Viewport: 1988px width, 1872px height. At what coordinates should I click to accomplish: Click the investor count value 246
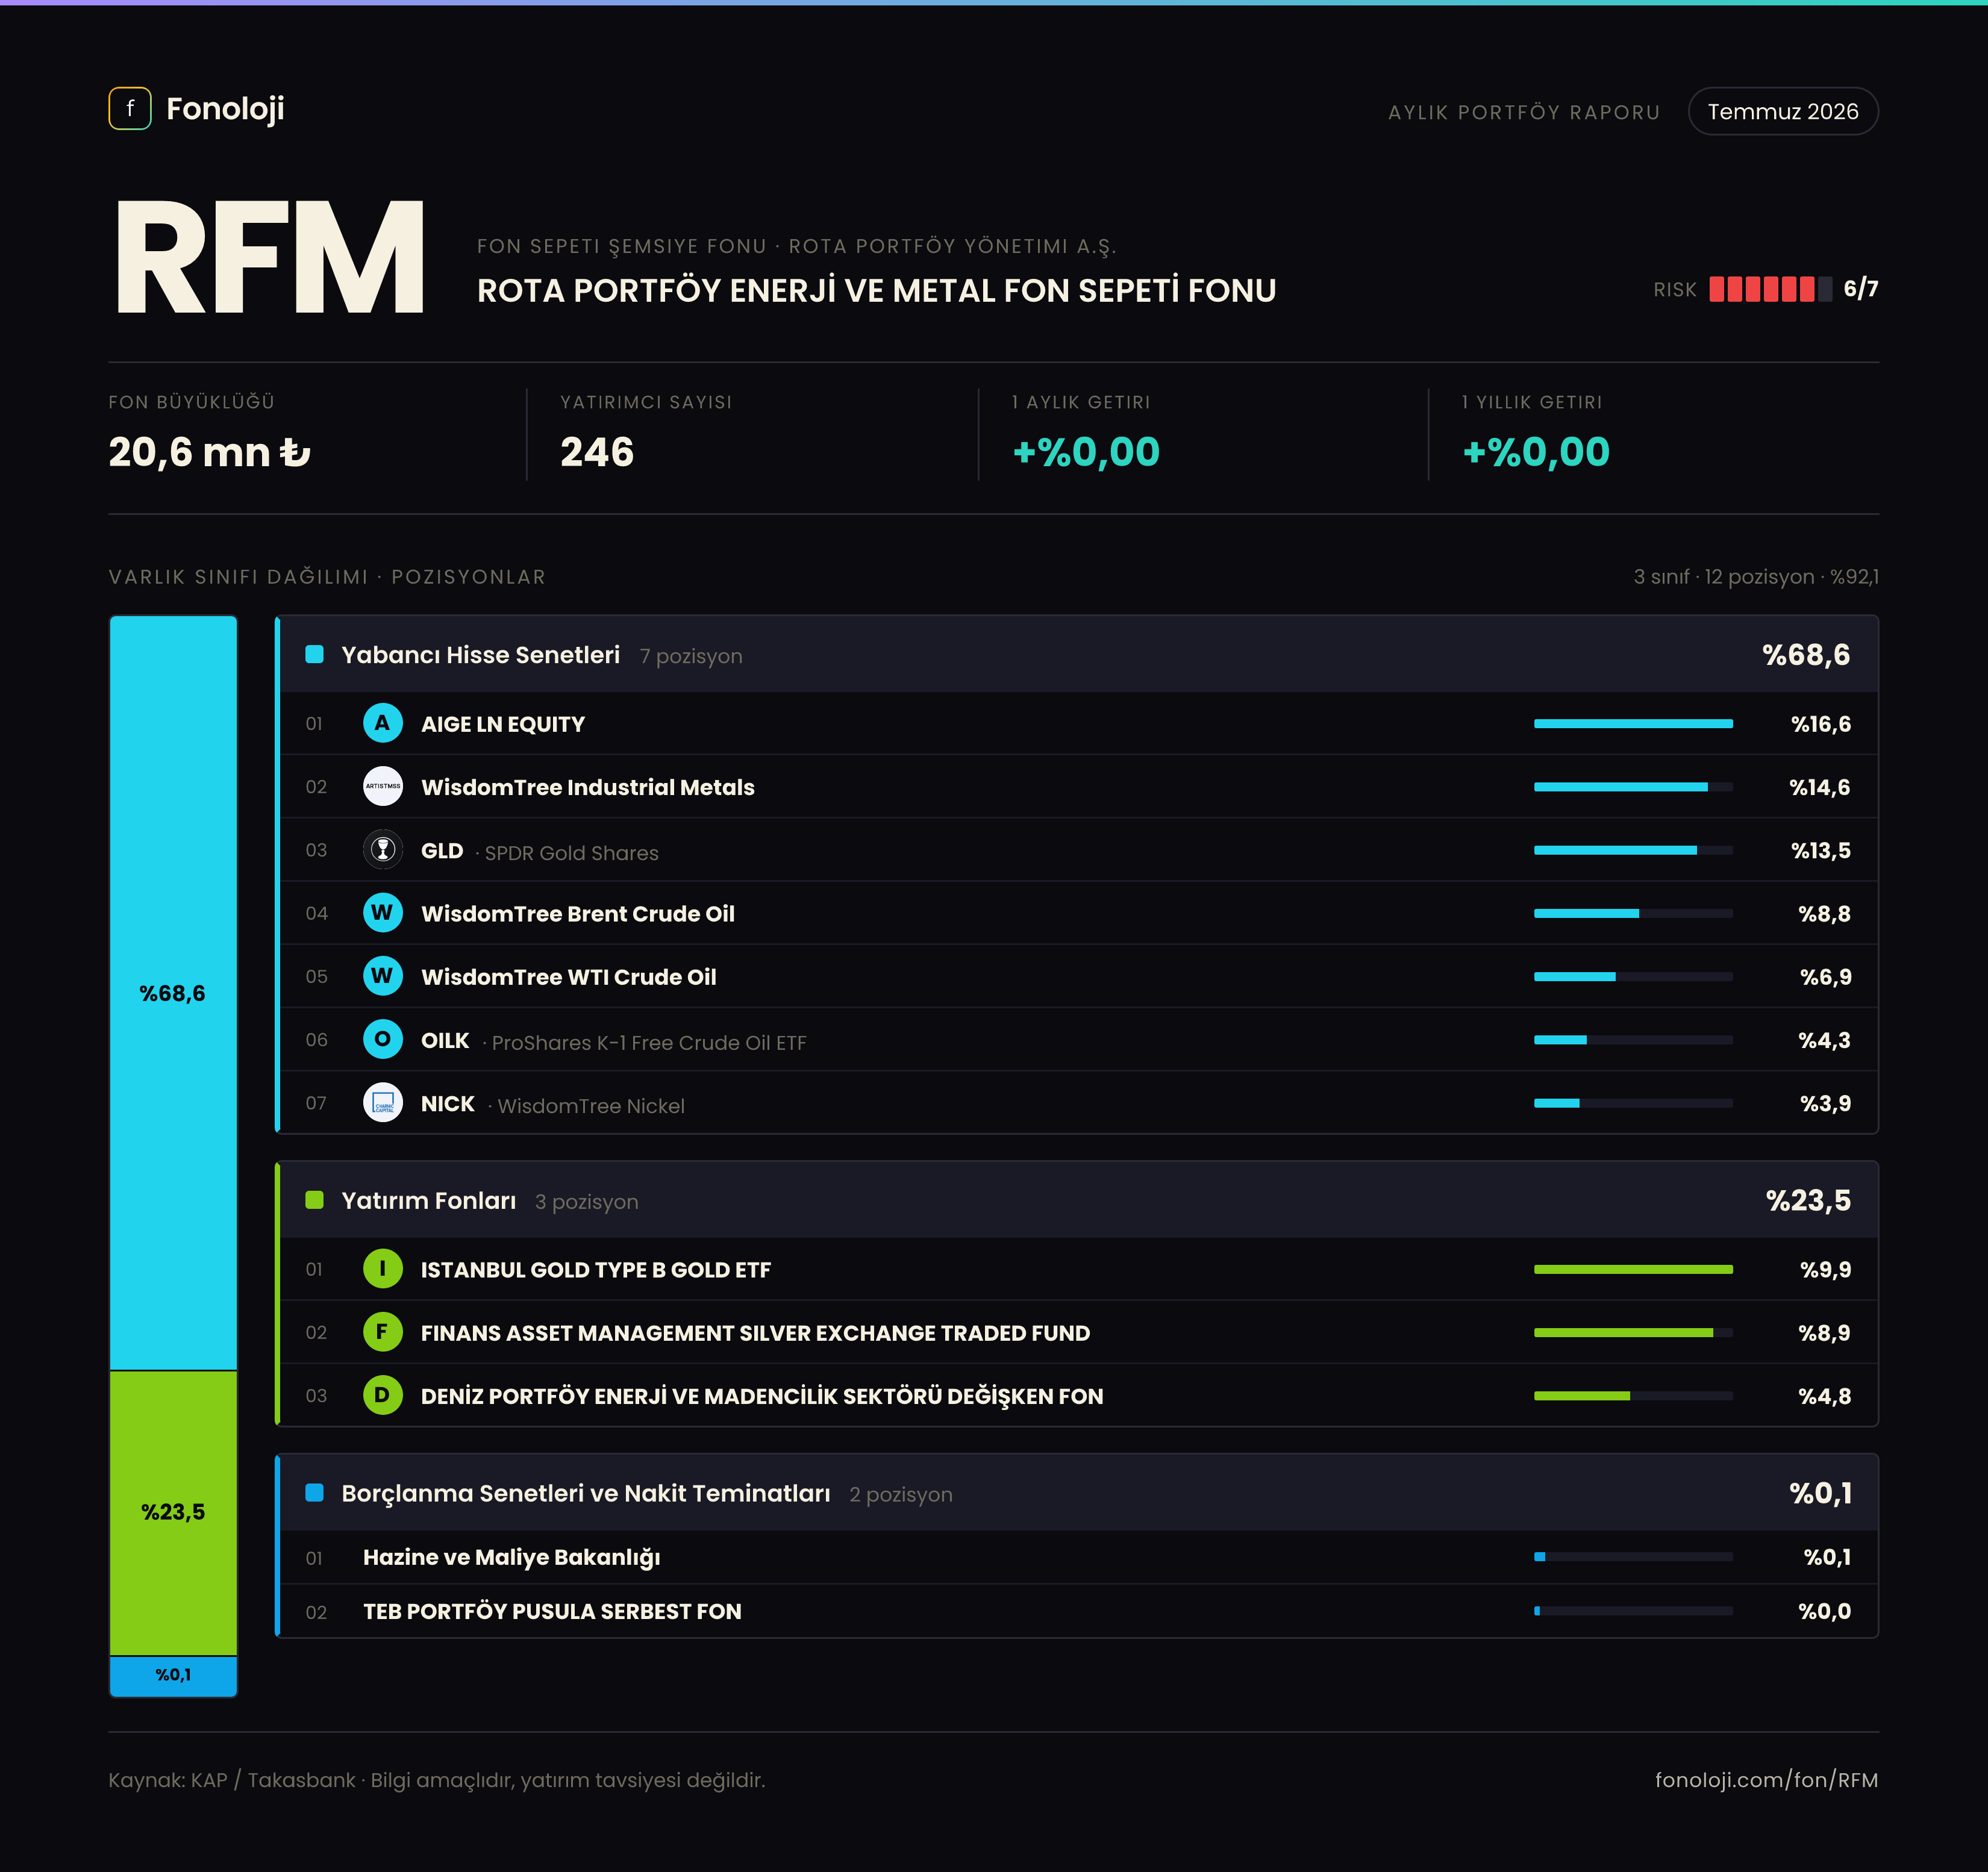[x=597, y=452]
